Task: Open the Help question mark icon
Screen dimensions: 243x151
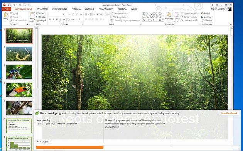Action: 212,5
